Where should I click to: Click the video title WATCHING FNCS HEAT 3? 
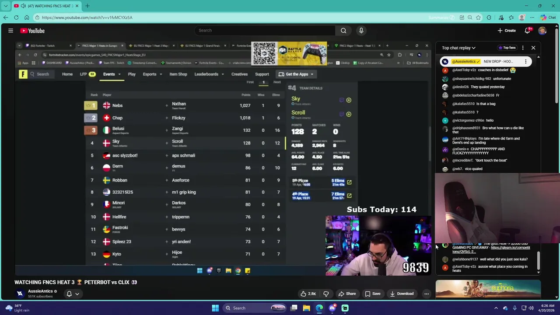point(76,282)
